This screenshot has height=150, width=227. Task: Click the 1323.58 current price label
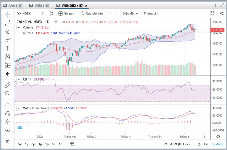click(x=217, y=30)
